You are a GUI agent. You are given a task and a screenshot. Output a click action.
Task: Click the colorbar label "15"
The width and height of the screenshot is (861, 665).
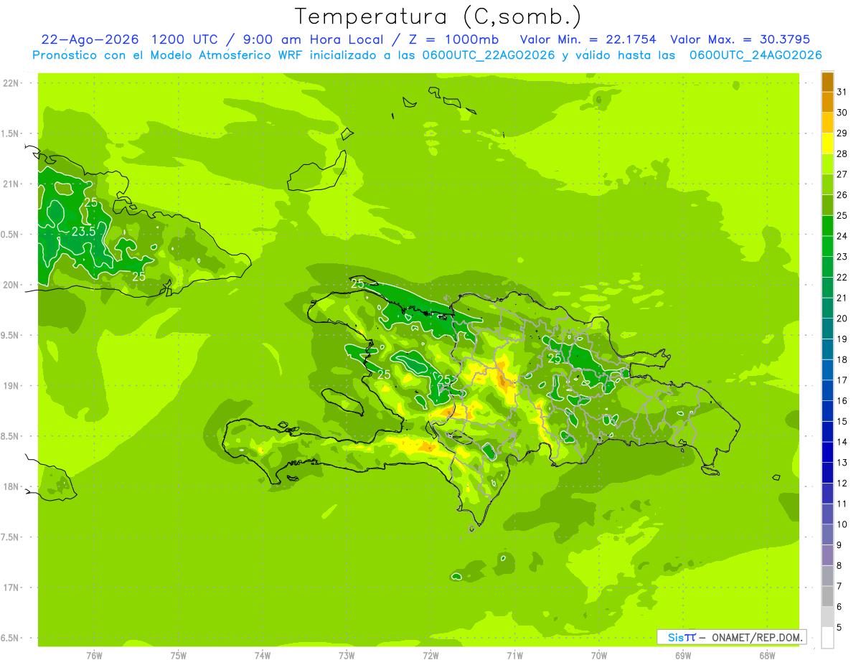point(842,421)
